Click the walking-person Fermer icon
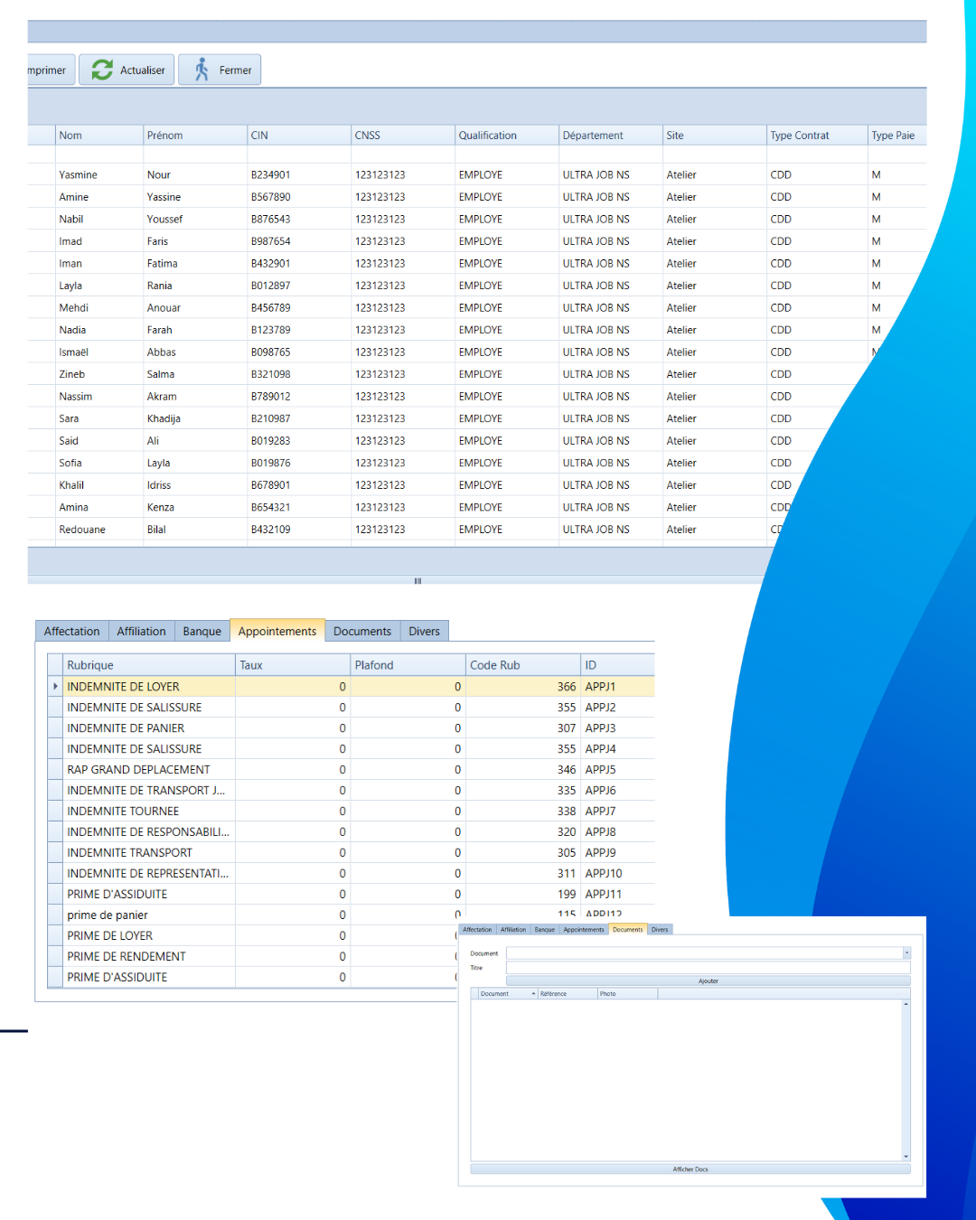 click(x=202, y=70)
